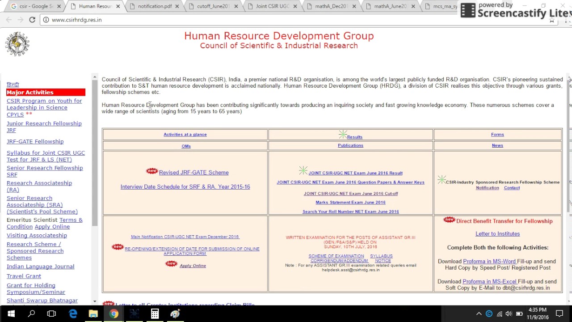Open JRF-GATE Fellowship link
The width and height of the screenshot is (572, 322).
coord(35,141)
